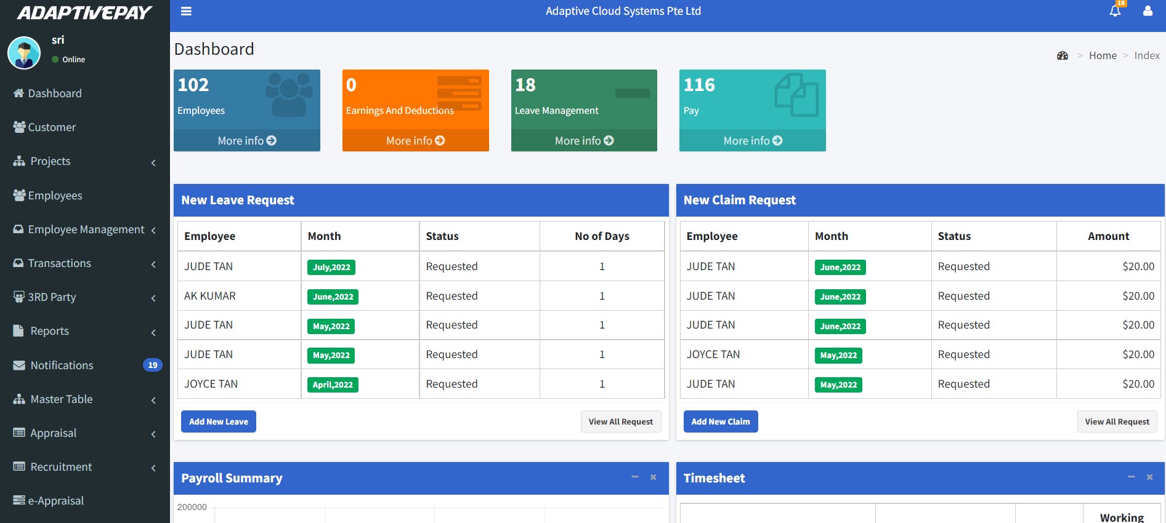
Task: Click the Notifications count badge 19 in sidebar
Action: [153, 365]
